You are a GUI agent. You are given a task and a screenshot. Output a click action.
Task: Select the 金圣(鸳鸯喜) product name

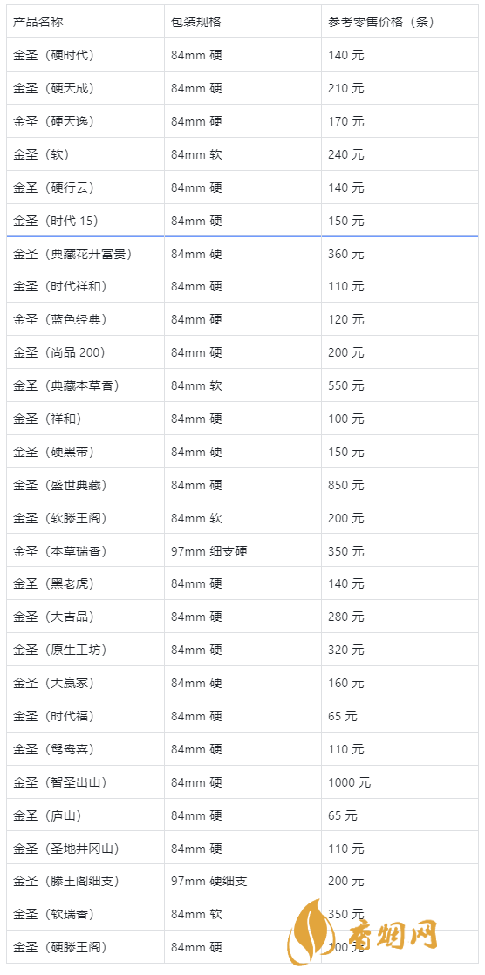(53, 749)
